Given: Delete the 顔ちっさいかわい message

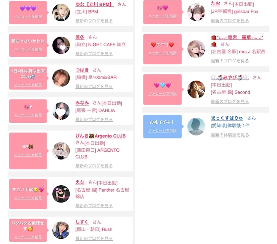Looking at the screenshot, I should click(x=28, y=49).
